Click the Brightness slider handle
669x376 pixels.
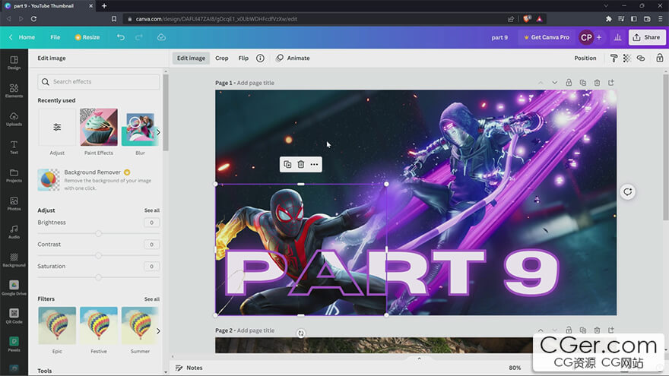click(x=99, y=234)
